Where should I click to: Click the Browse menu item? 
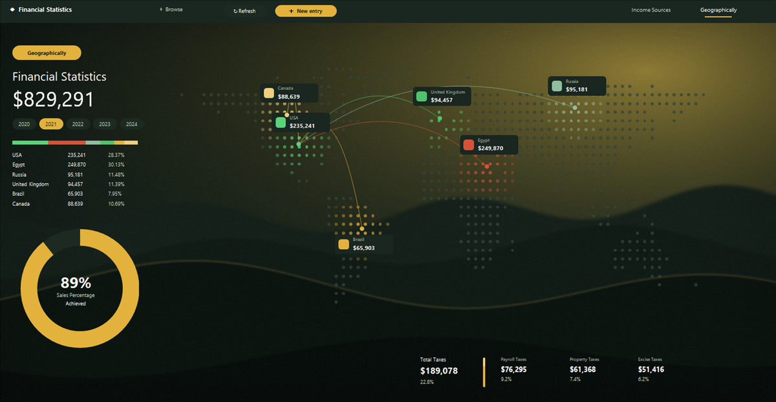(174, 10)
